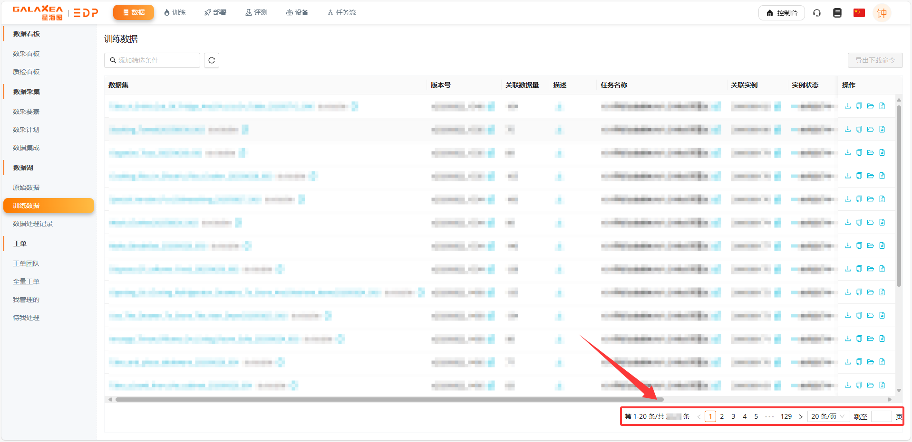Open documentation via the book icon
912x442 pixels.
click(x=837, y=13)
